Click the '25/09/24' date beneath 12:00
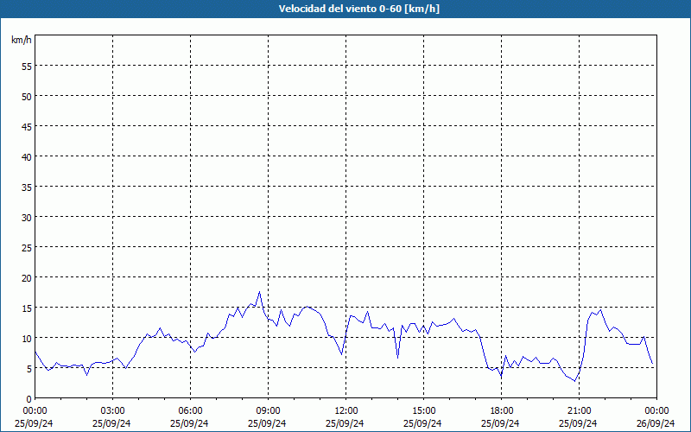 [345, 423]
